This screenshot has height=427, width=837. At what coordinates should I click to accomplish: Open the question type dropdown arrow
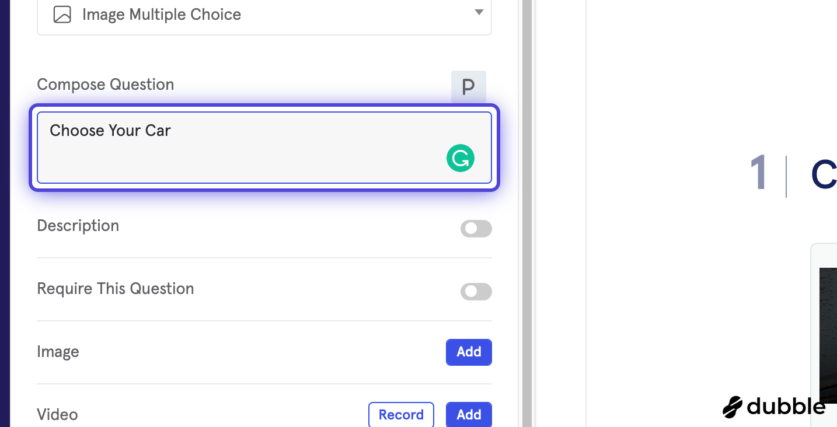click(x=479, y=13)
